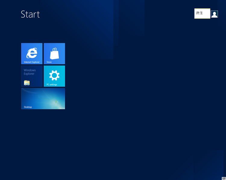Open the PC settings tile
Screen dimensions: 226x180
pos(54,76)
